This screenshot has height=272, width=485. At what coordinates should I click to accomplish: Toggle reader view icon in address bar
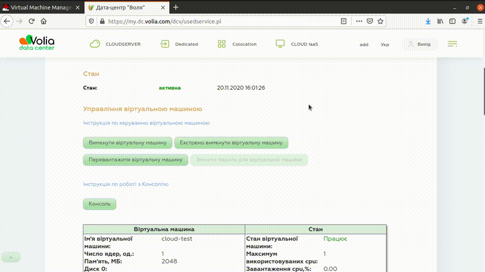click(x=344, y=22)
